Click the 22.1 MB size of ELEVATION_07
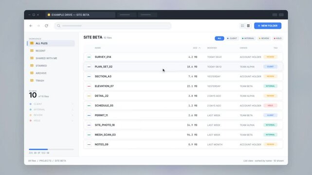Viewport: 312px width, 175px height. tap(192, 86)
